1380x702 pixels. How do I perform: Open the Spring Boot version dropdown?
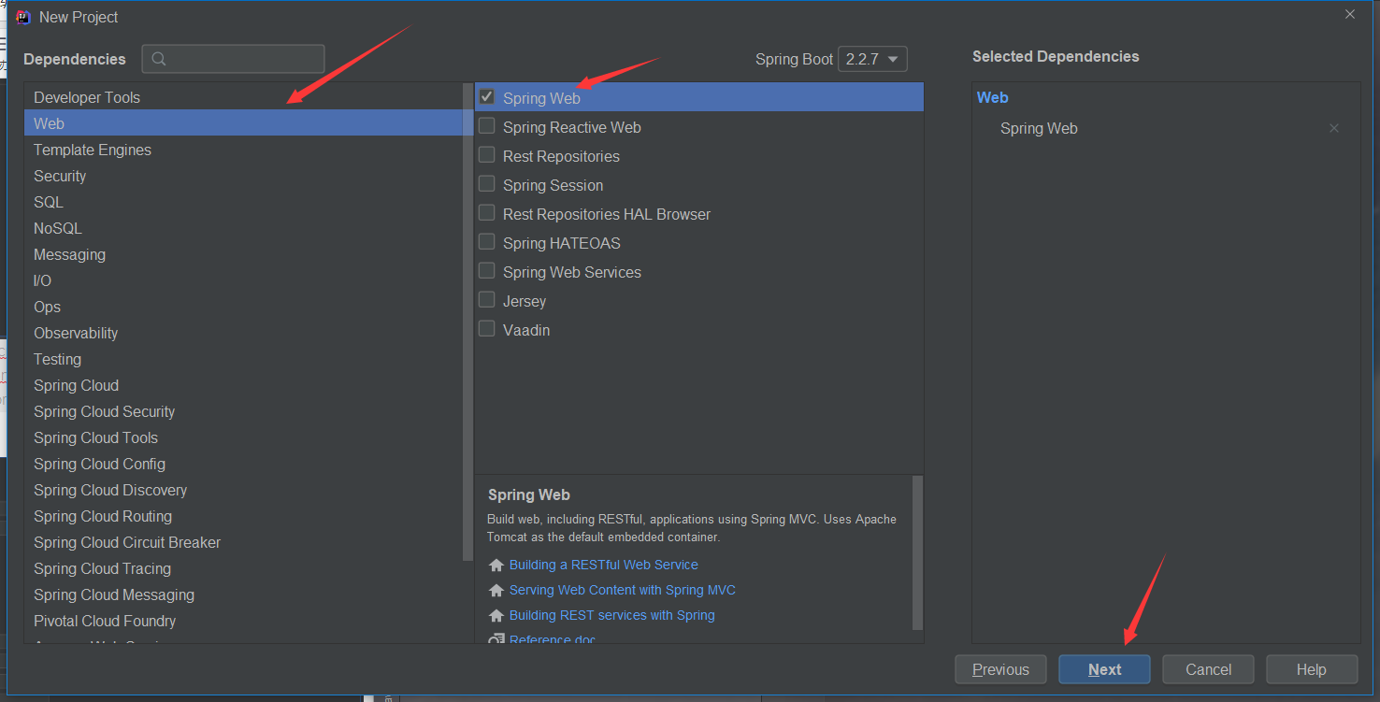[x=872, y=59]
